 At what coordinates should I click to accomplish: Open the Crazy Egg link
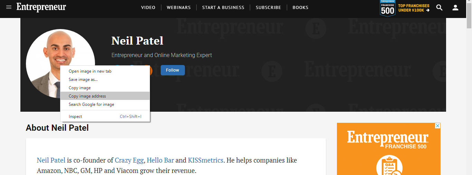tap(129, 160)
